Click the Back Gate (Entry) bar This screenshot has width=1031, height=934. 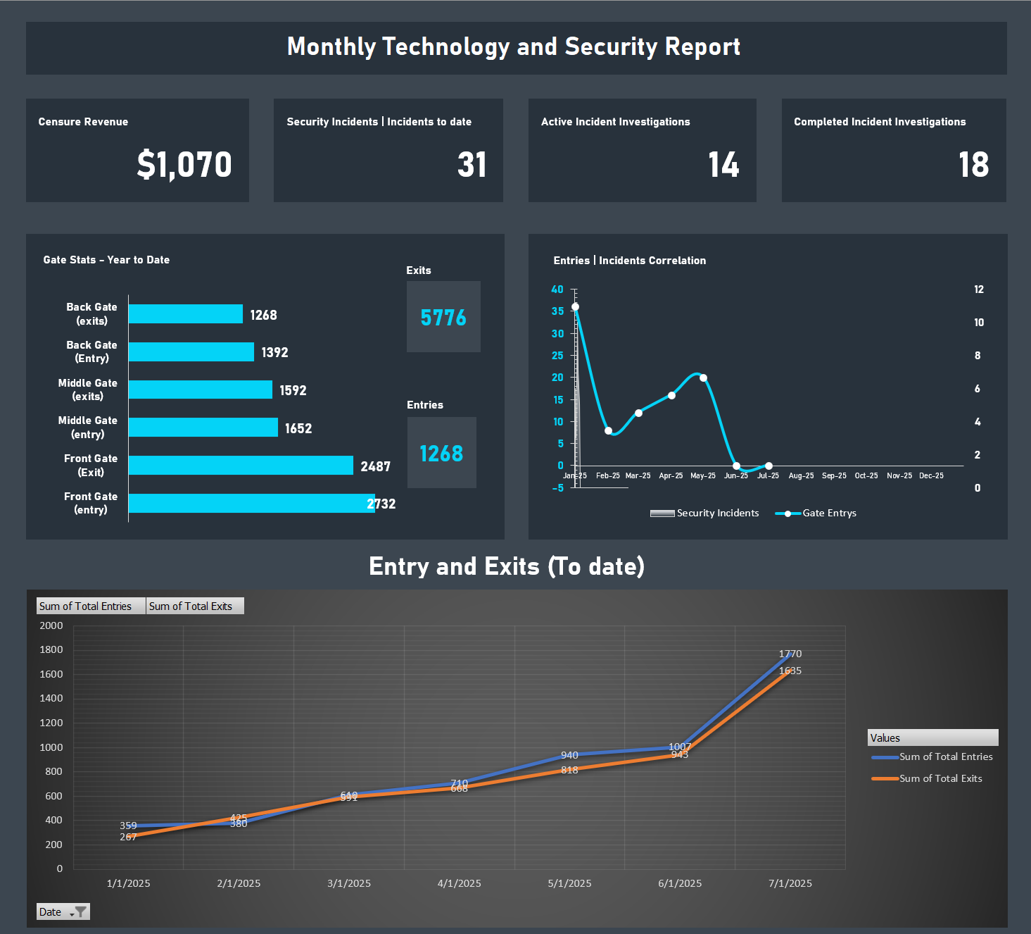(191, 351)
